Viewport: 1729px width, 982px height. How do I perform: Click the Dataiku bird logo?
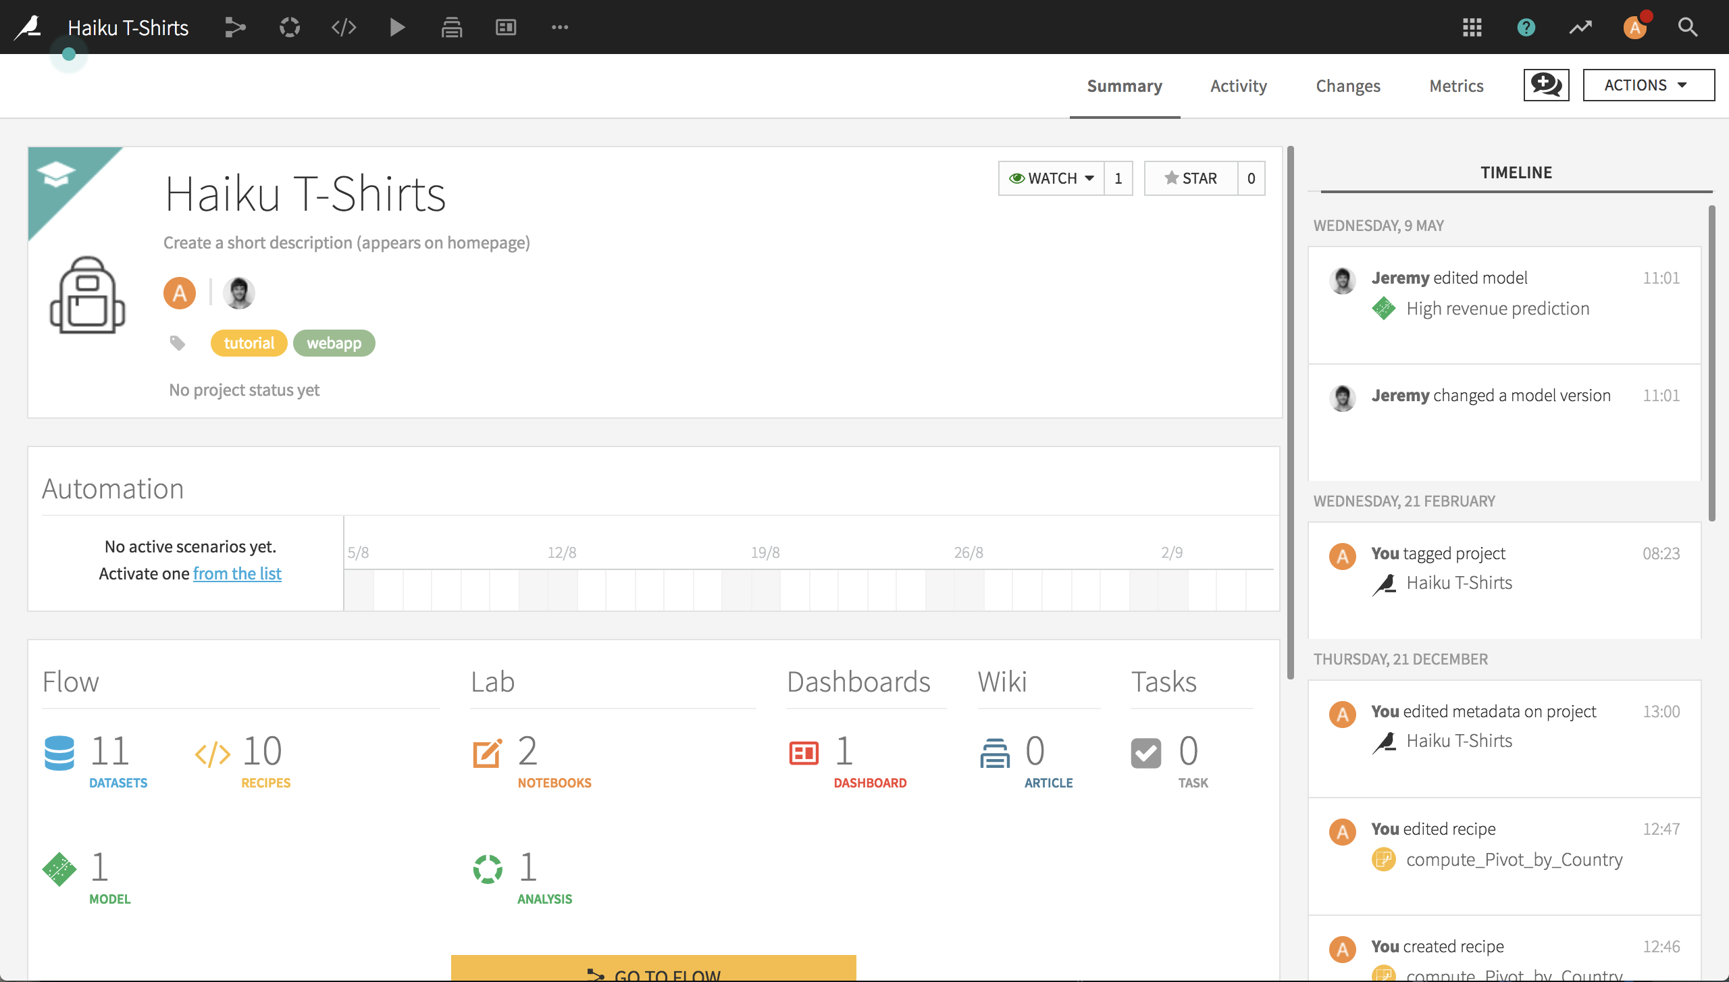(x=28, y=27)
